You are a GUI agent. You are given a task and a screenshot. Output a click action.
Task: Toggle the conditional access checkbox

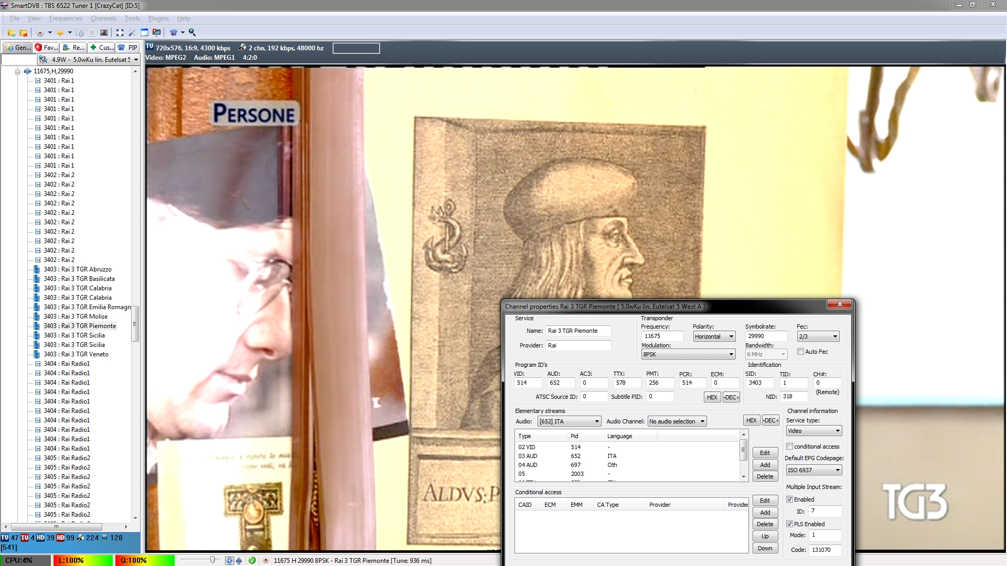pyautogui.click(x=789, y=447)
